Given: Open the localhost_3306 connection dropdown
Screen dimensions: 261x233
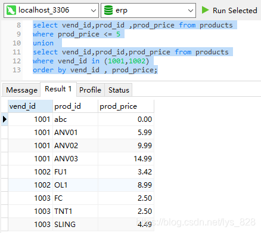Looking at the screenshot, I should click(x=51, y=10).
